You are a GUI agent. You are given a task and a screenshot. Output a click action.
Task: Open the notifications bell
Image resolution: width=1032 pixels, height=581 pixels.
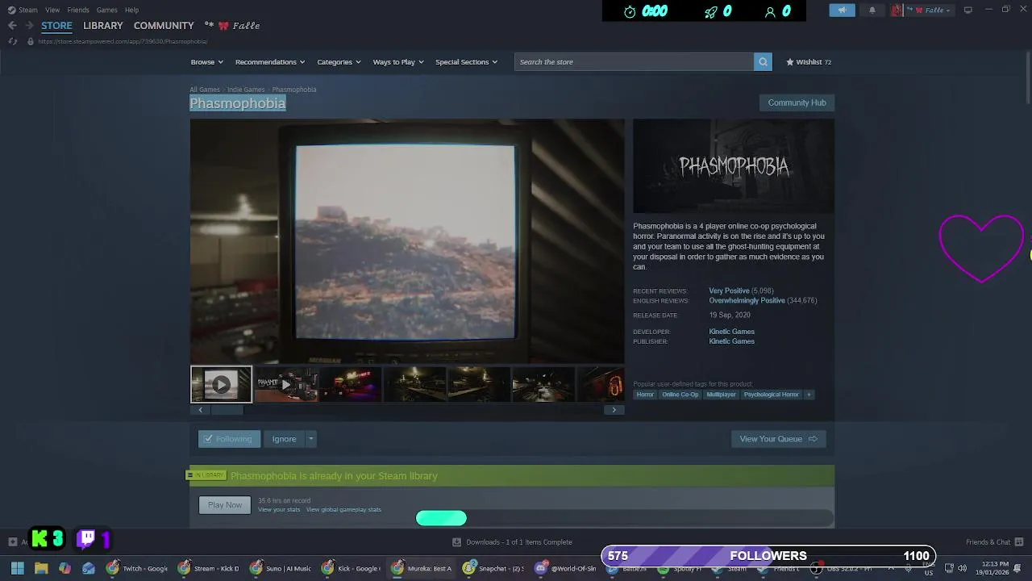click(872, 10)
